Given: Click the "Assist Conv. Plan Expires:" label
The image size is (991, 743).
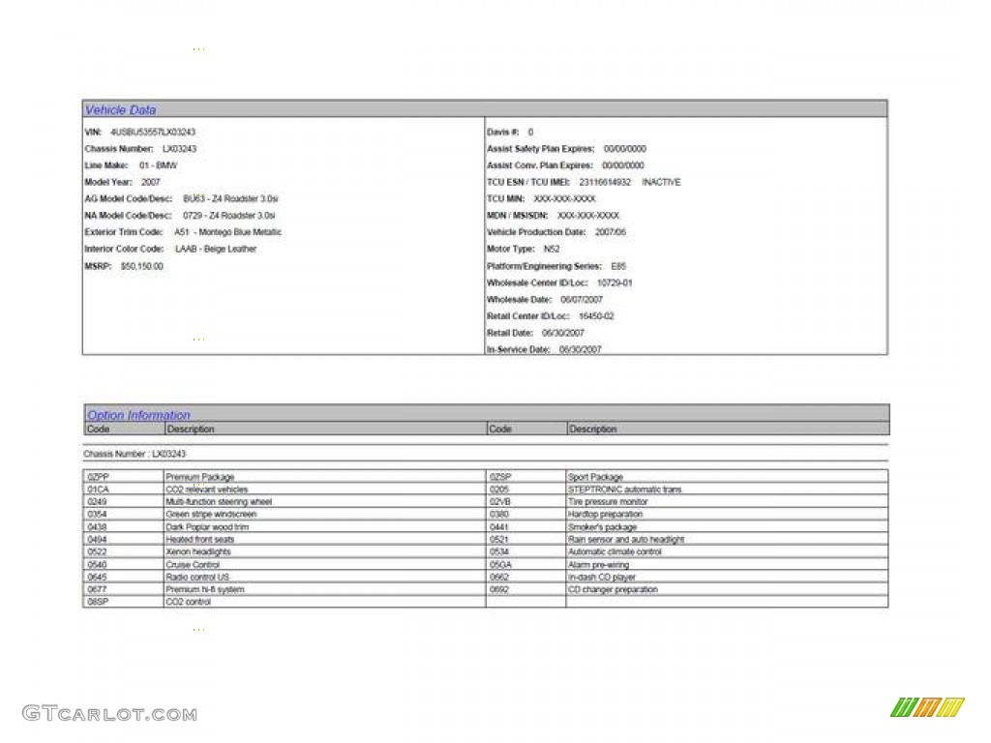Looking at the screenshot, I should click(x=540, y=165).
